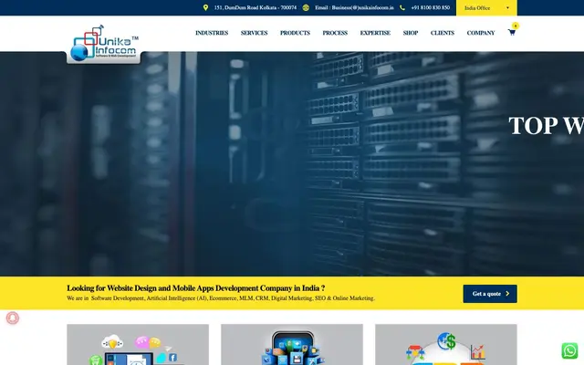Click the Get a quote button
This screenshot has width=584, height=365.
[x=490, y=294]
